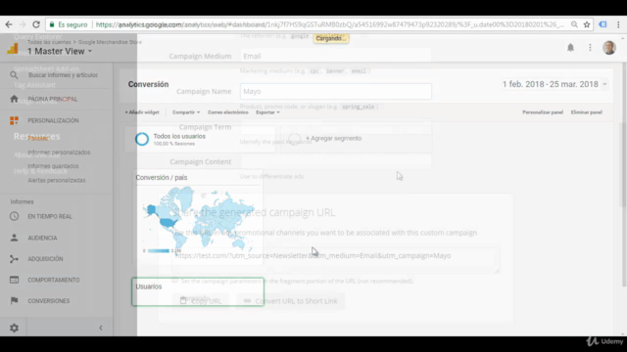Select Alertas personalizadas
This screenshot has height=352, width=627.
pyautogui.click(x=57, y=180)
